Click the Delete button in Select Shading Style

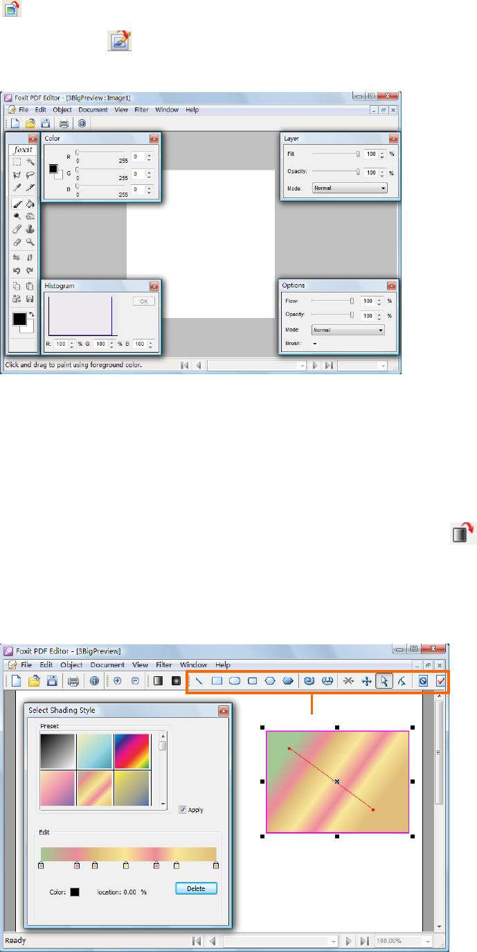[x=196, y=888]
